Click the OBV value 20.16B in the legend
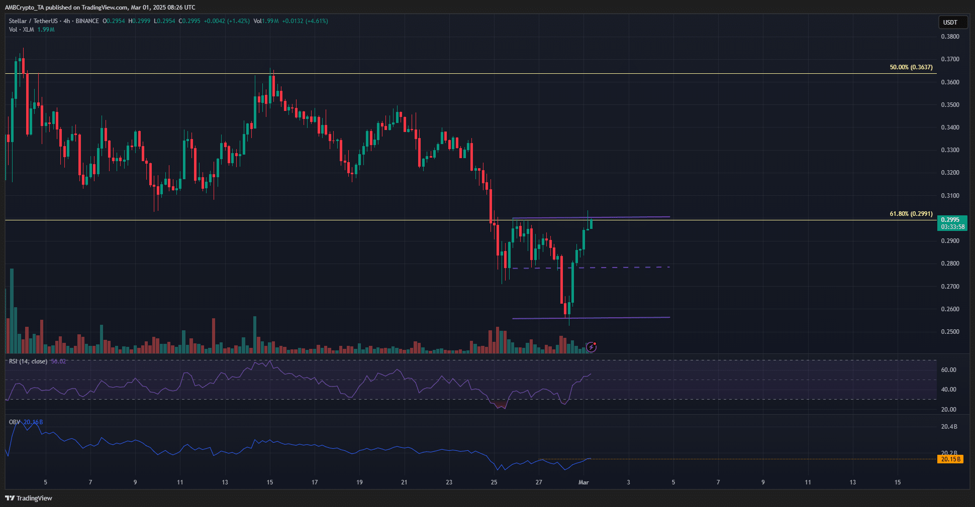The height and width of the screenshot is (507, 975). coord(33,422)
